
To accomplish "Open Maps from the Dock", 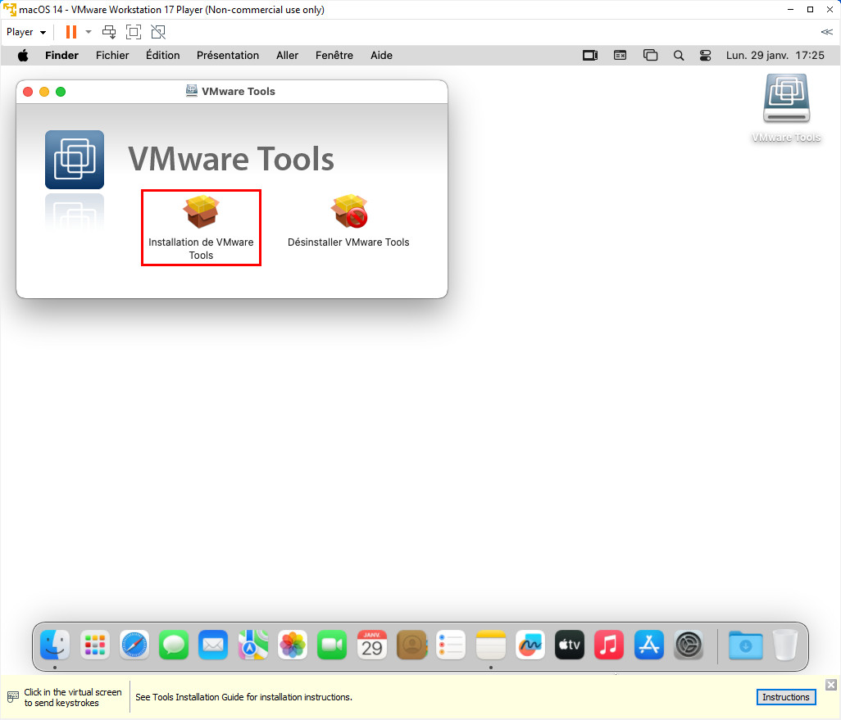I will [x=253, y=645].
